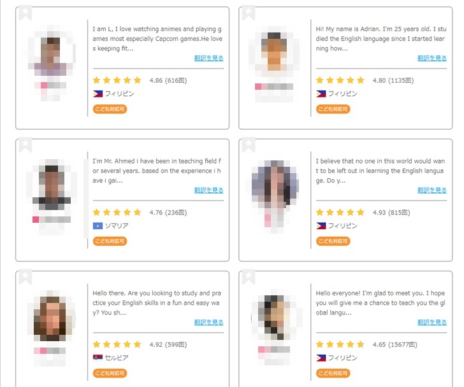This screenshot has height=387, width=464.
Task: Toggle favorite star on Mr. Ahmed's card
Action: click(x=25, y=145)
